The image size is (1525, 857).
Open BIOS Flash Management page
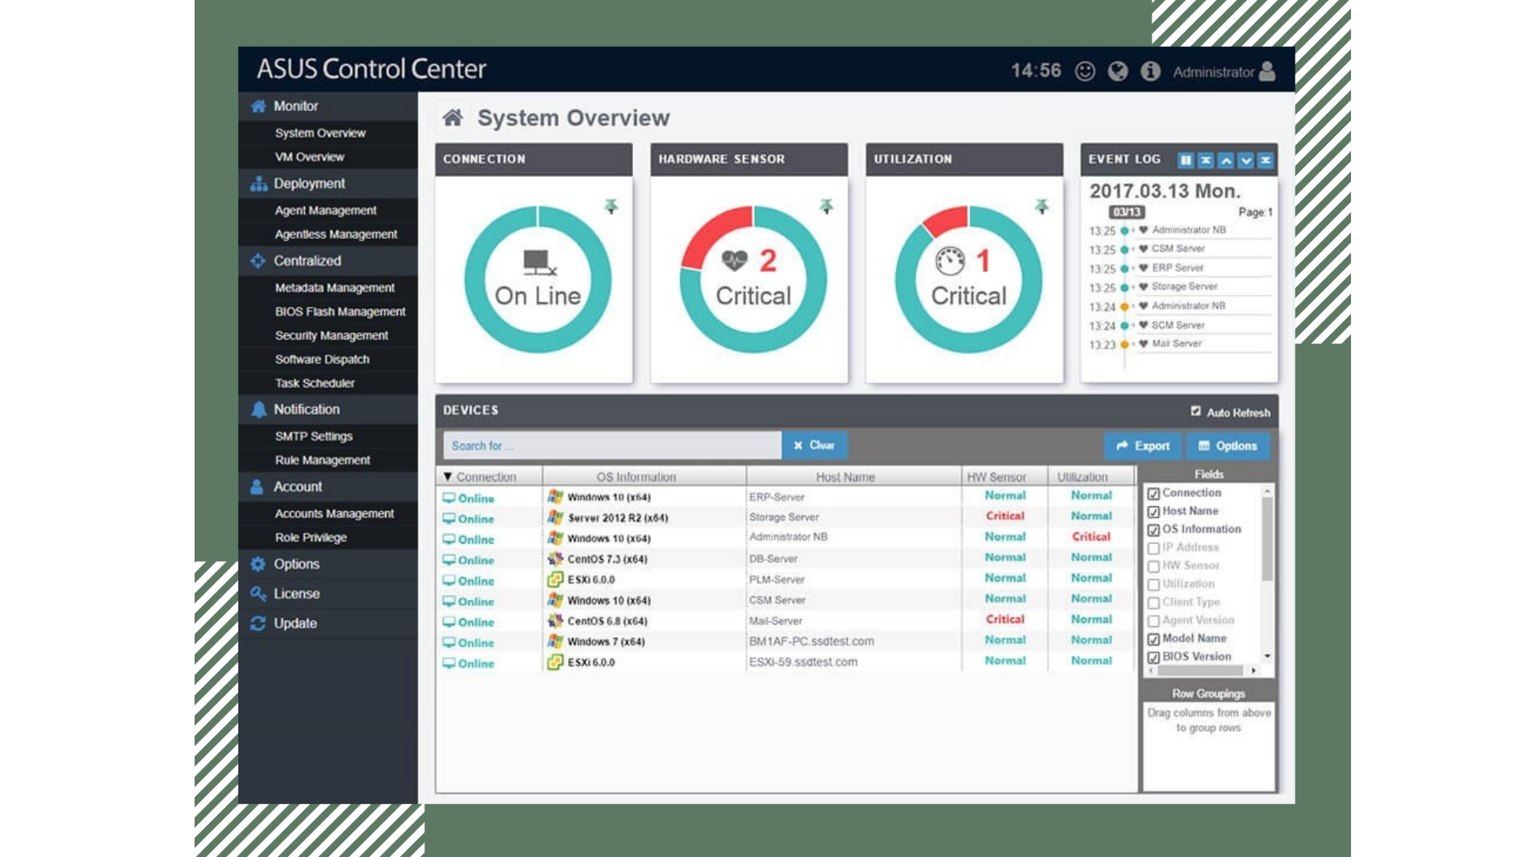click(340, 312)
